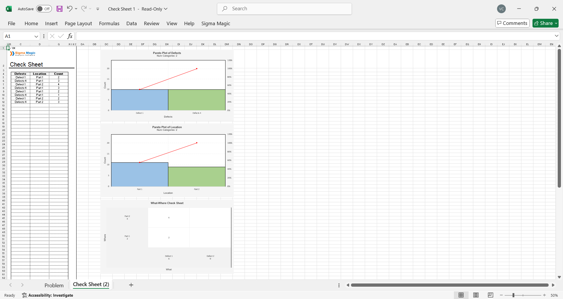Image resolution: width=563 pixels, height=299 pixels.
Task: Open the Sigma Magic ribbon tab
Action: 216,23
